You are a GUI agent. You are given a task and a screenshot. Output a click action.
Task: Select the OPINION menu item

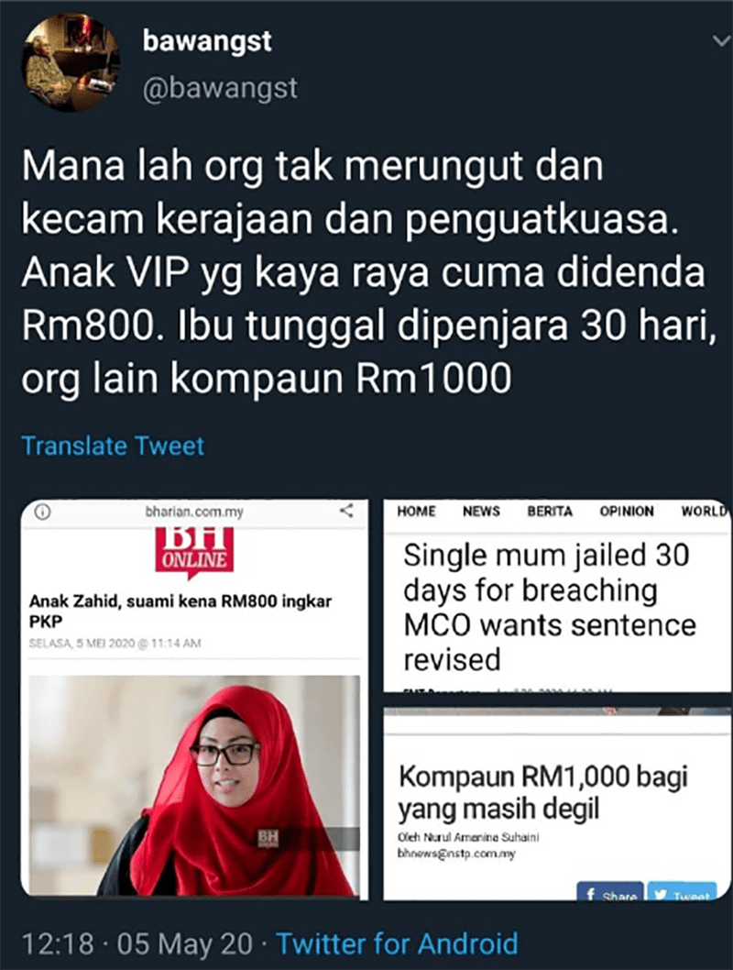pos(626,512)
